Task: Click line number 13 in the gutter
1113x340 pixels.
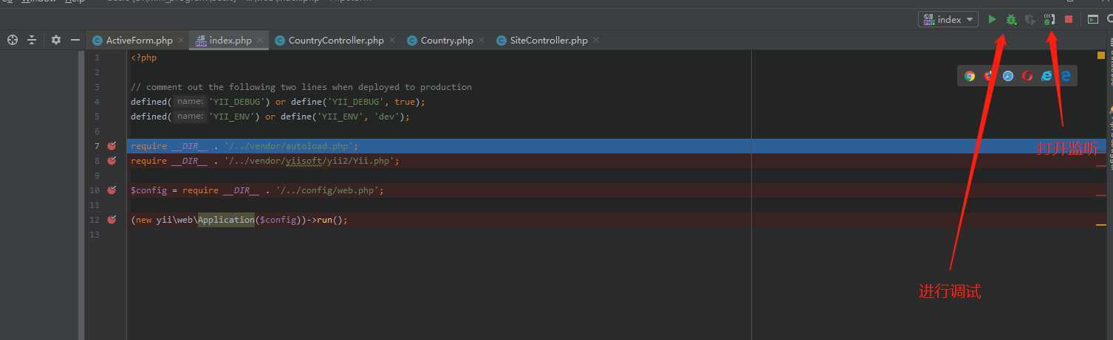Action: pyautogui.click(x=94, y=235)
